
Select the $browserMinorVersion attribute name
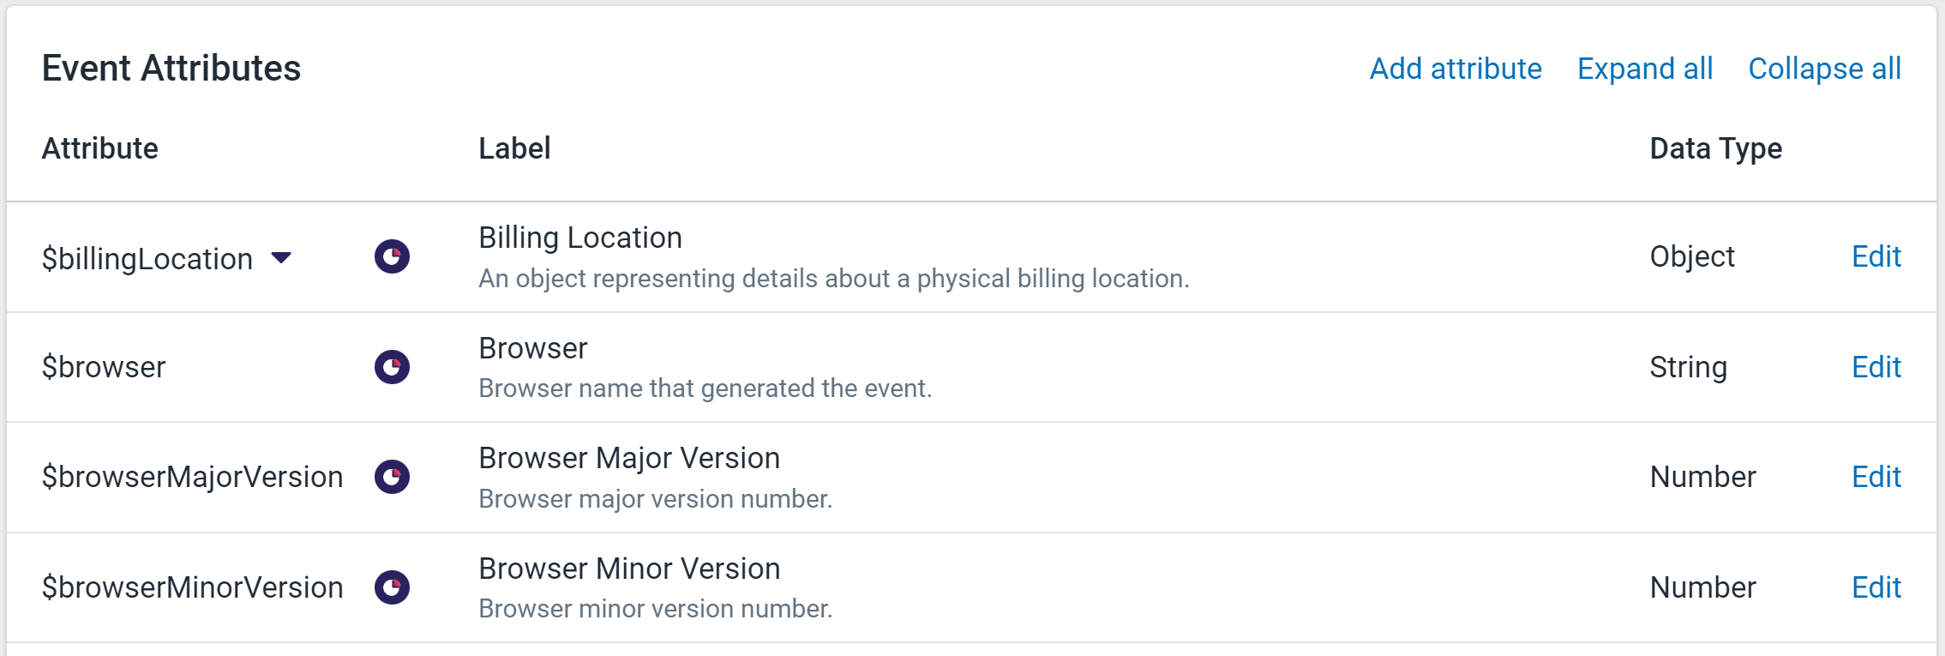192,587
